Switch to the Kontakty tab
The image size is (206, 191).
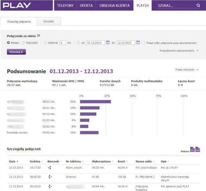[x=49, y=21]
